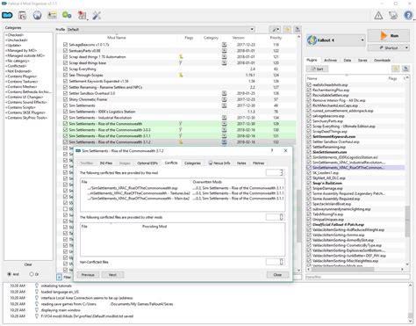Uncheck the SalvageBeacons v1.0 1.7s mod
The height and width of the screenshot is (326, 416).
(65, 45)
